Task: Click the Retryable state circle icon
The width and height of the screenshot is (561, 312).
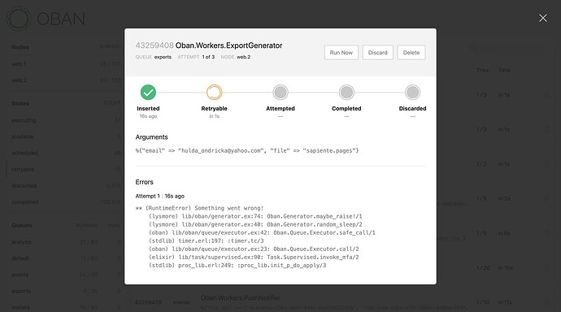Action: [215, 92]
